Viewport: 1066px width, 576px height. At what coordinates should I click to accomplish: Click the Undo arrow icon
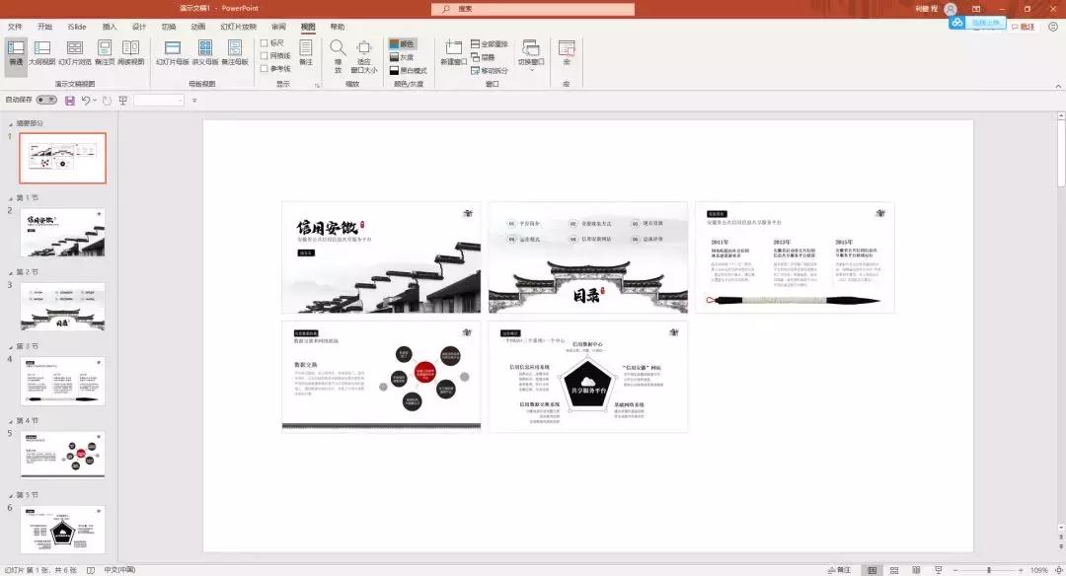coord(86,101)
